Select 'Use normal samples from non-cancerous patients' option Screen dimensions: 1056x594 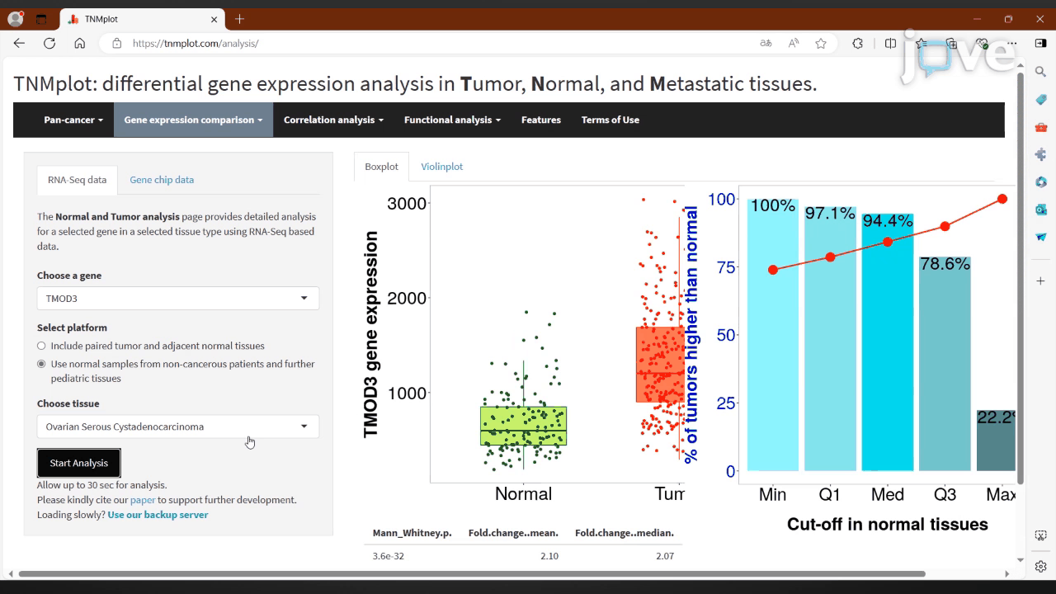coord(41,364)
